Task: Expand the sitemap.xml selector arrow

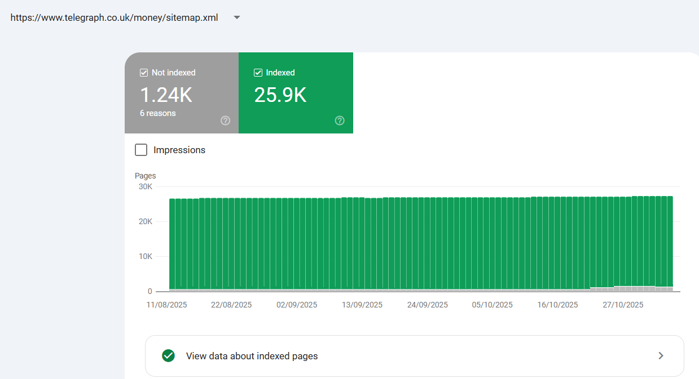Action: coord(236,17)
